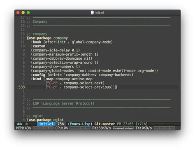Minimize window using the yellow button
Screen dimensions: 195x149
[x=23, y=13]
